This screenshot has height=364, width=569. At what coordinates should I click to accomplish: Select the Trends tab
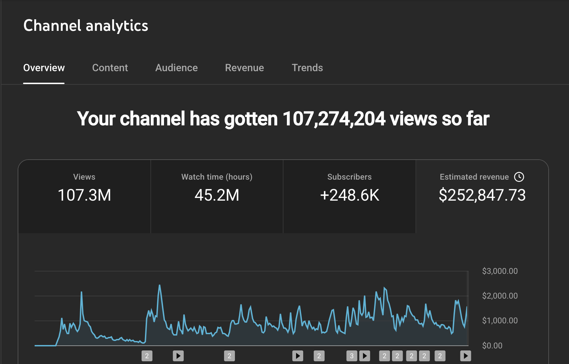point(307,68)
